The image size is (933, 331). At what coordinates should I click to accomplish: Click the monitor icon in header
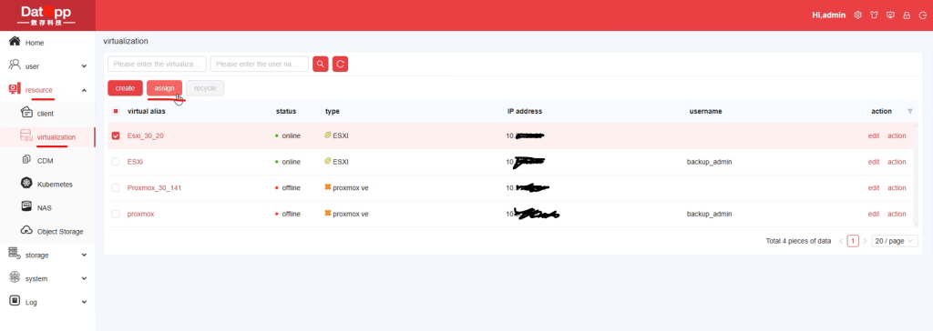pyautogui.click(x=890, y=15)
